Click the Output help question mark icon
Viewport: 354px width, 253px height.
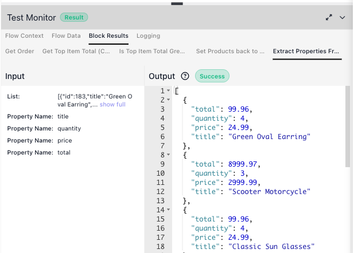tap(185, 76)
